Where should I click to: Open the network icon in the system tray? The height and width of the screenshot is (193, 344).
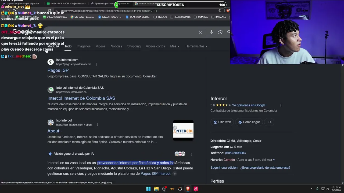tap(323, 189)
